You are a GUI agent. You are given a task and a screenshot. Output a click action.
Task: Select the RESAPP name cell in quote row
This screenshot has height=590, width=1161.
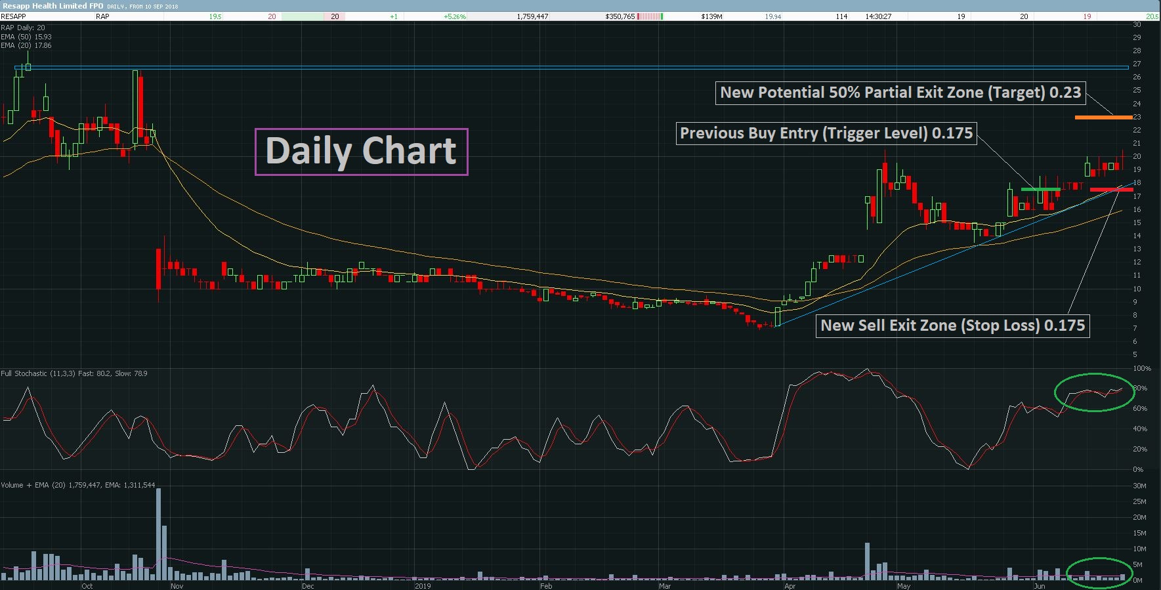(14, 16)
